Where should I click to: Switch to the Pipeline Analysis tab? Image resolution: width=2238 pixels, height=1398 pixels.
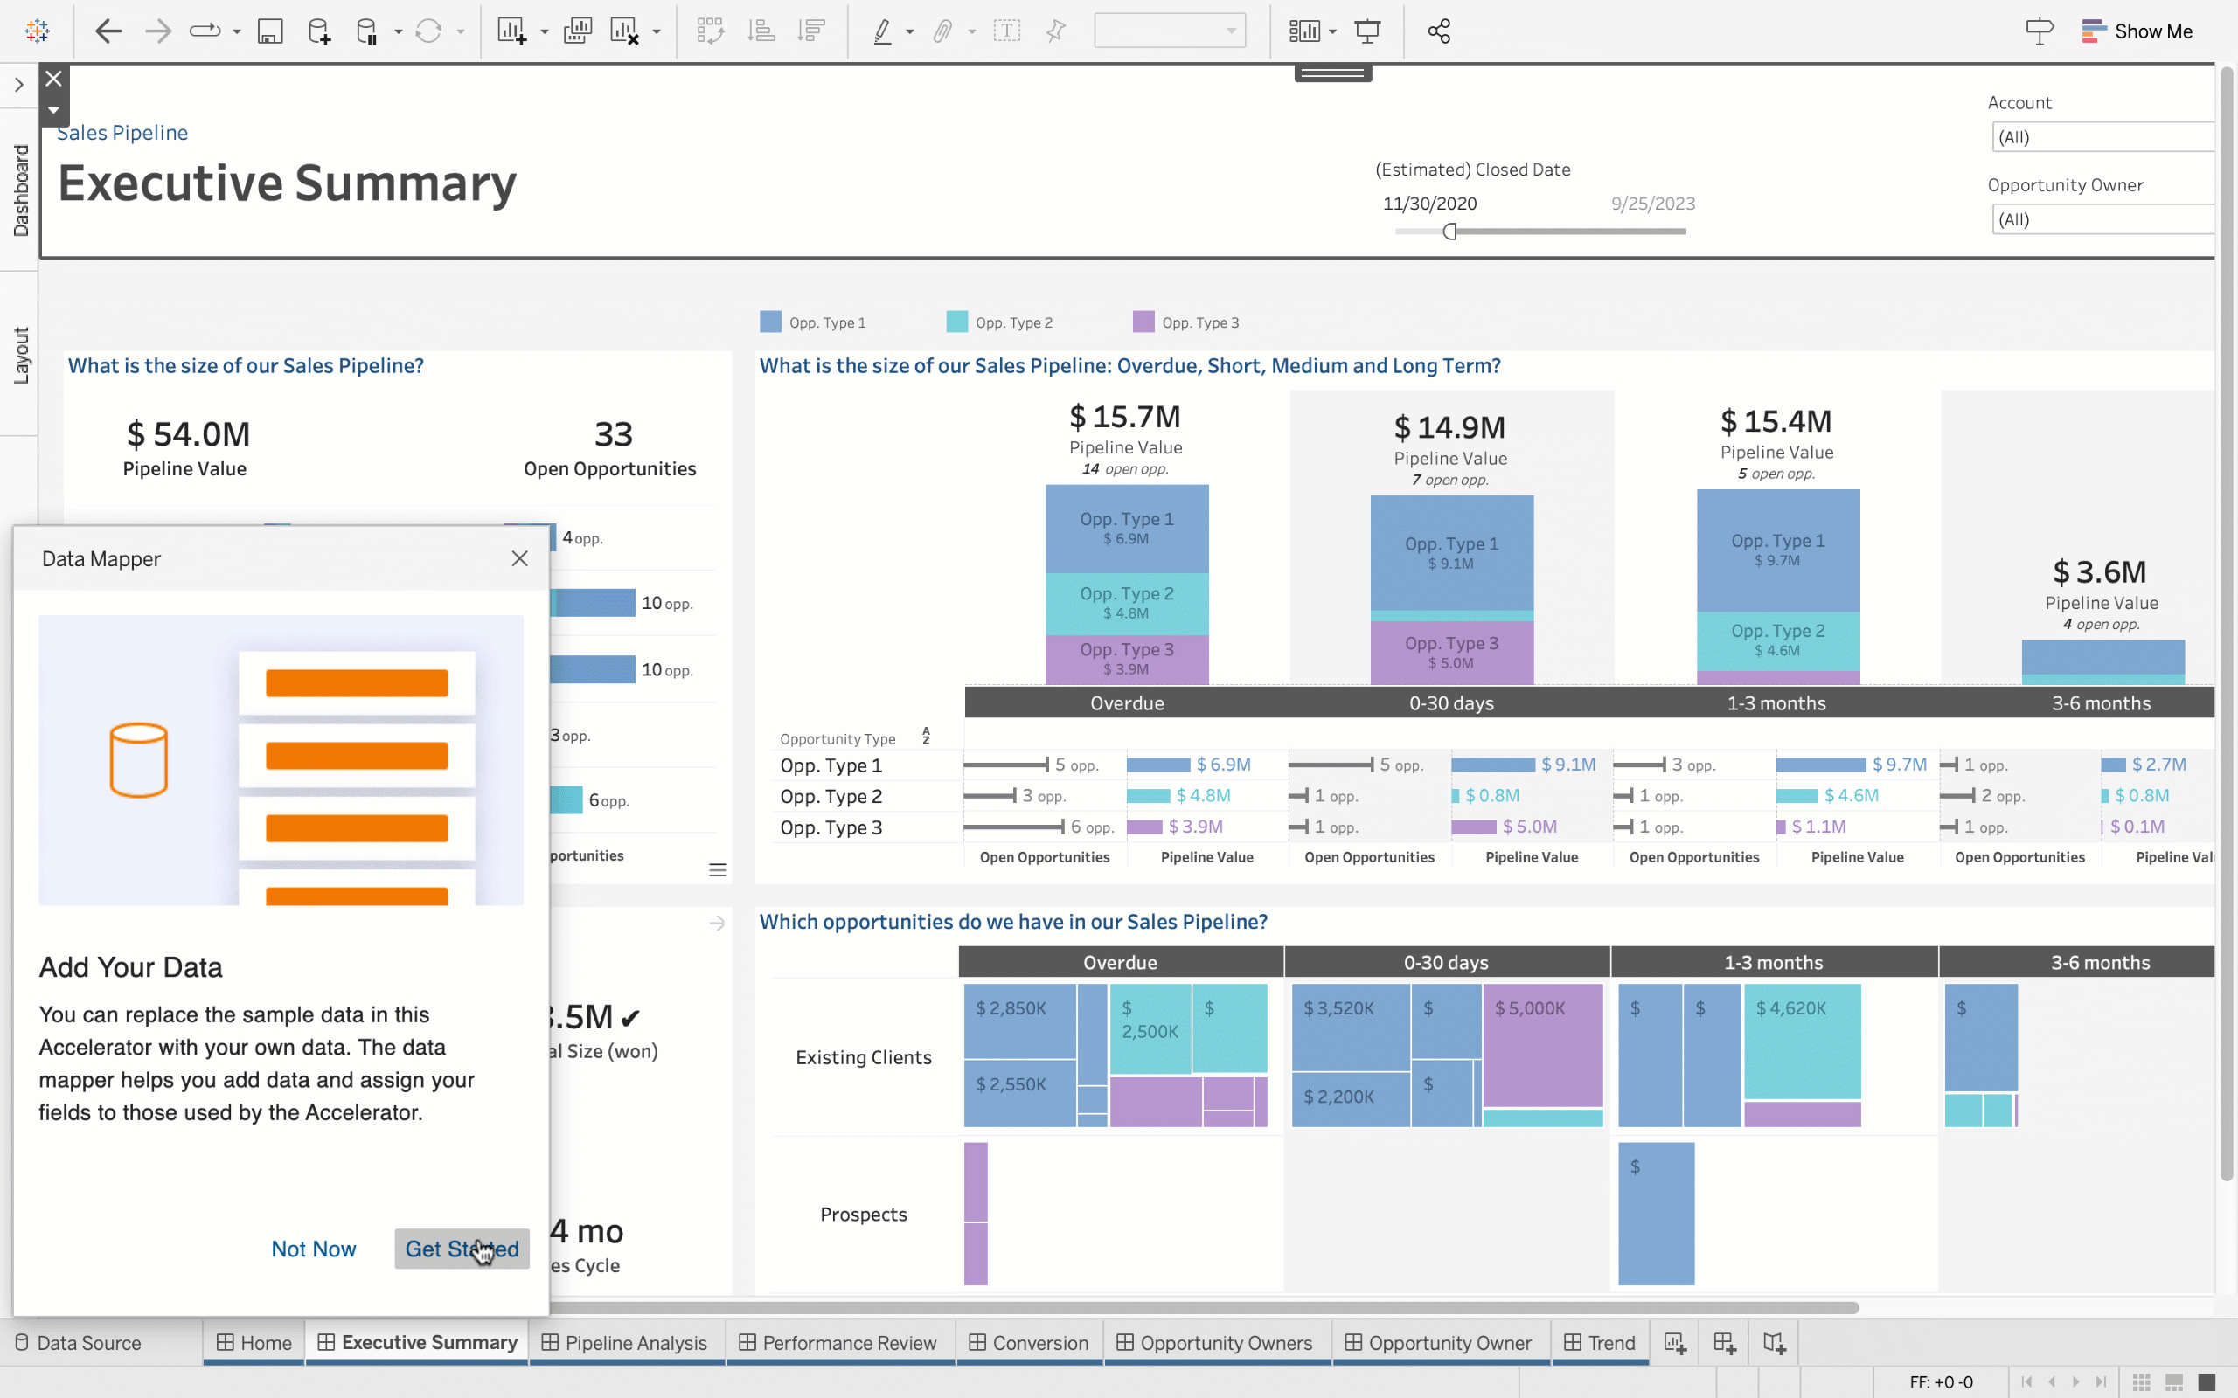(635, 1341)
